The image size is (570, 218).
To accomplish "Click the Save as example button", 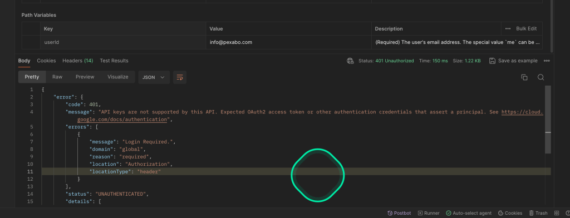I will click(513, 61).
